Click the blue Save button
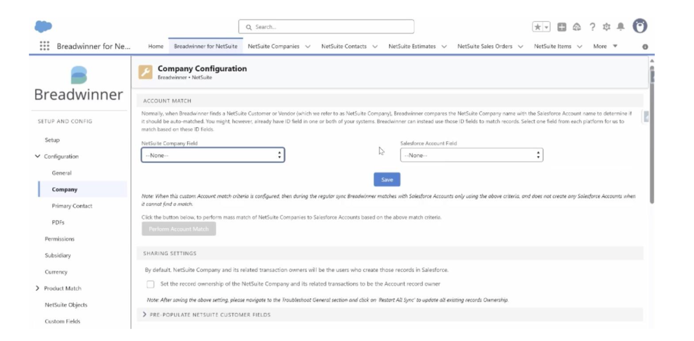This screenshot has height=341, width=694. tap(387, 180)
